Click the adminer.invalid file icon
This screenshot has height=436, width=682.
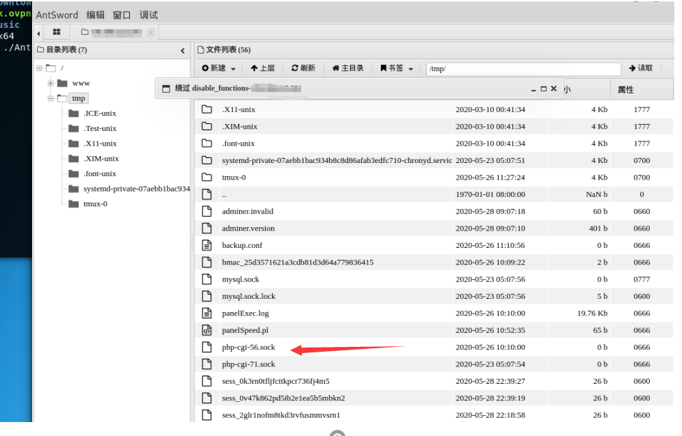(207, 211)
